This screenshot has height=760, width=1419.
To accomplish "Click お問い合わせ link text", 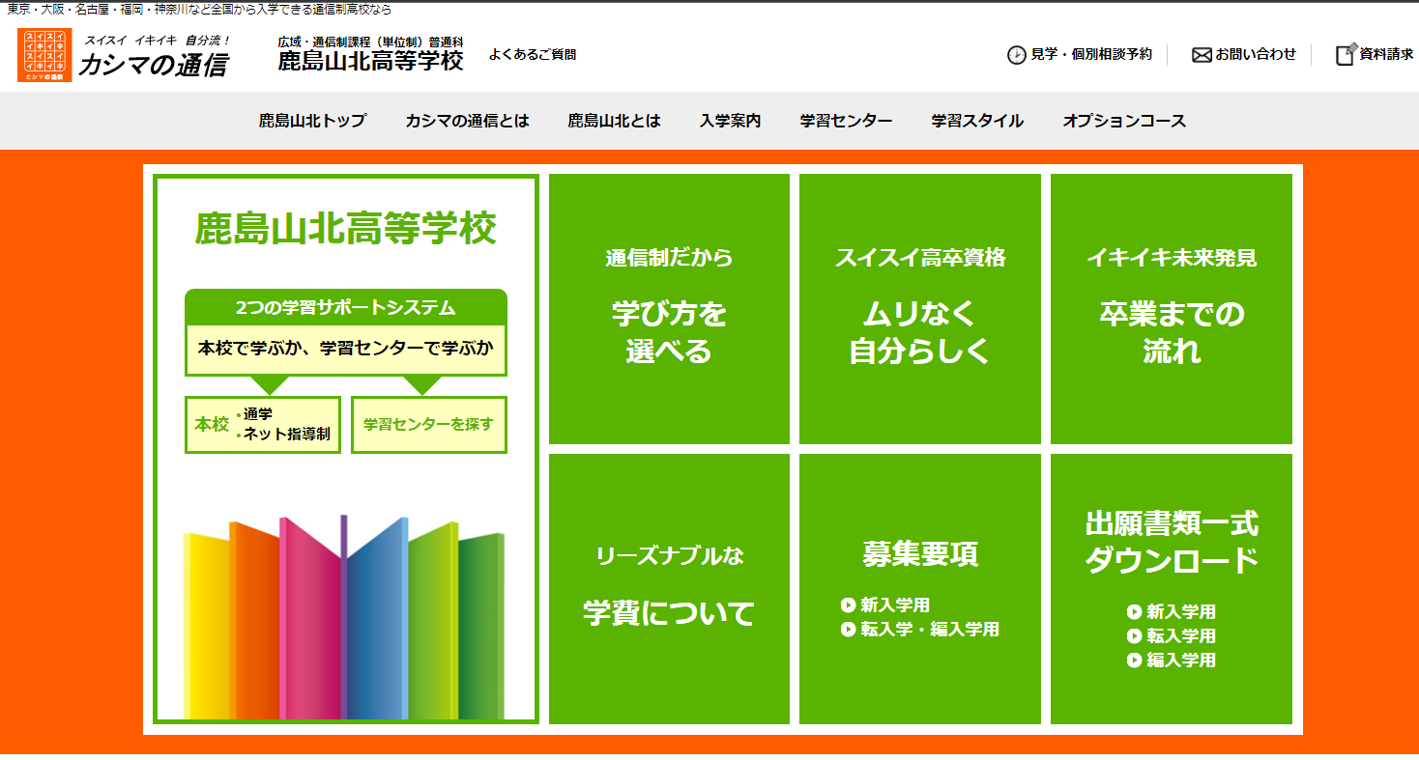I will click(x=1256, y=55).
